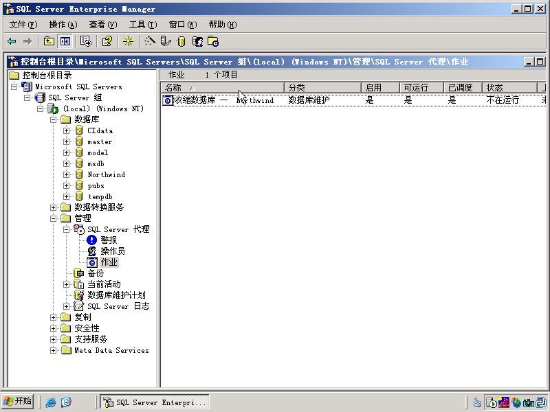Collapse the 数据库 folder
This screenshot has width=550, height=412.
[54, 119]
